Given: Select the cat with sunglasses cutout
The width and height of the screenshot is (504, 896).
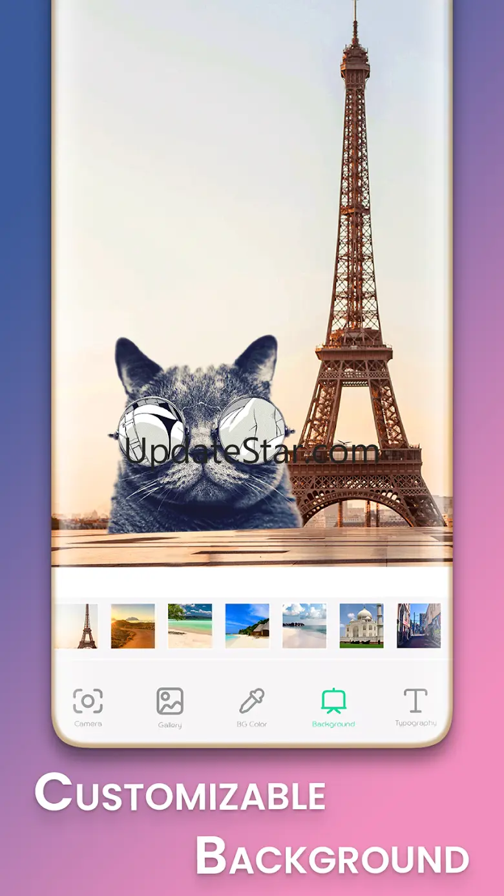Looking at the screenshot, I should 202,434.
